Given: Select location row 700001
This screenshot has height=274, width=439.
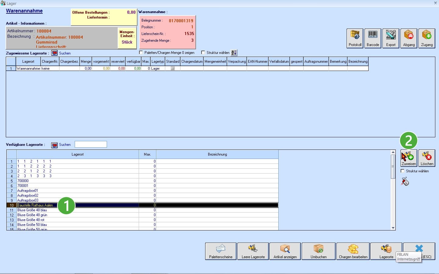Looking at the screenshot, I should click(x=142, y=186).
